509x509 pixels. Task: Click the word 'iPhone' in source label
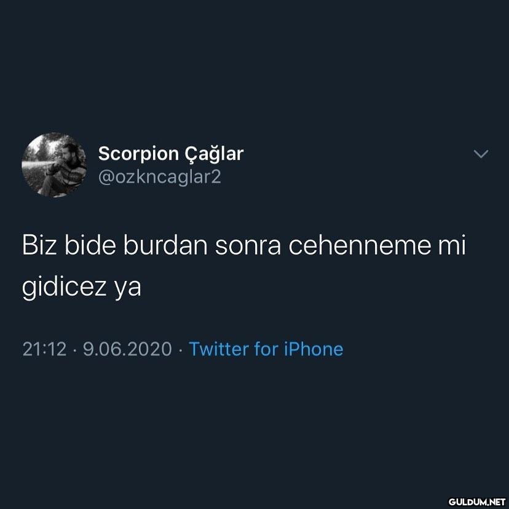coord(314,349)
